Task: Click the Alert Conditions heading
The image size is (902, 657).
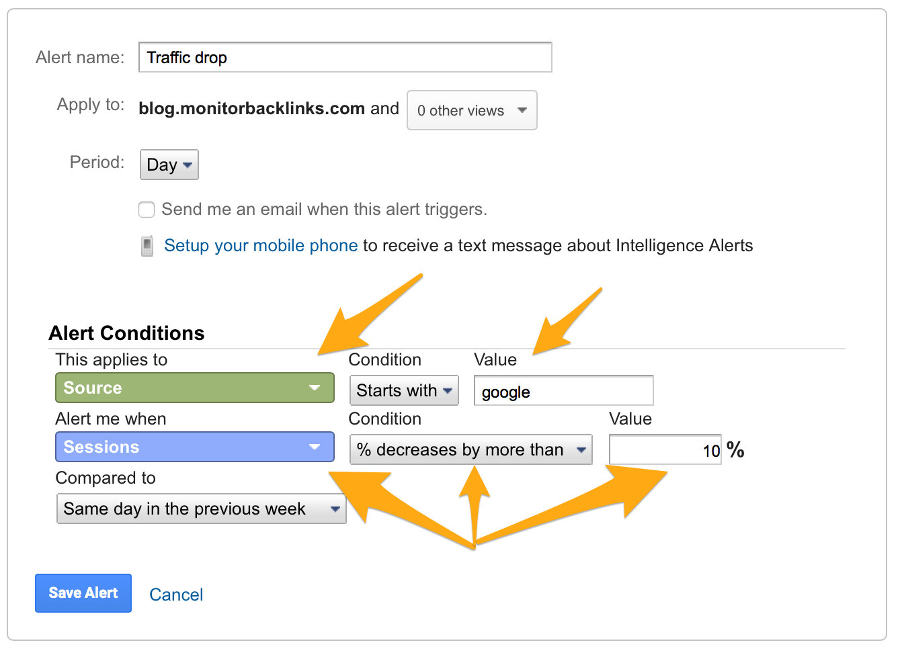Action: (126, 333)
